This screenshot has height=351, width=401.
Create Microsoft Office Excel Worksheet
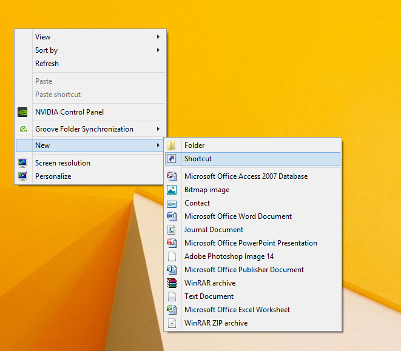pyautogui.click(x=252, y=310)
